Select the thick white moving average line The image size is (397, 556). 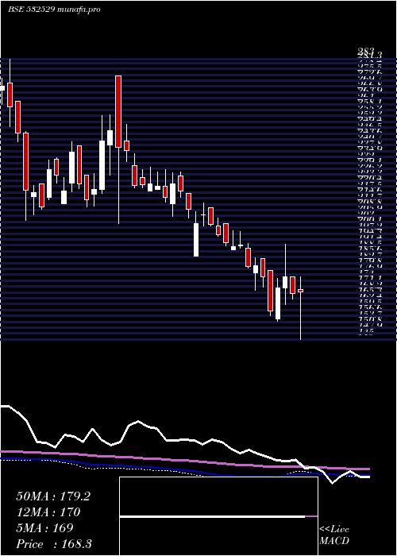pos(184,441)
